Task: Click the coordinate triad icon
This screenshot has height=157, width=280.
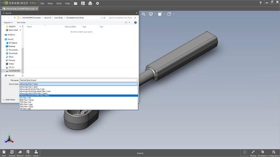Action: tap(9, 139)
